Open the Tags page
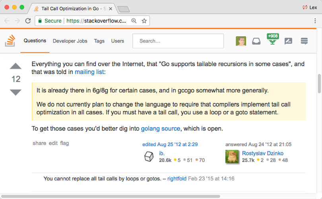 pyautogui.click(x=99, y=41)
